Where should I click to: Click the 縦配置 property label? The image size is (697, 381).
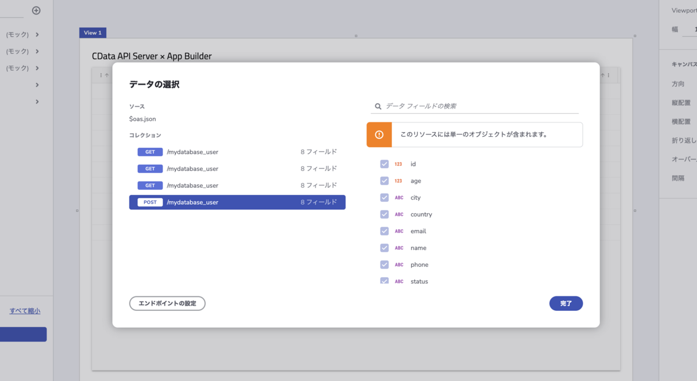(x=681, y=103)
